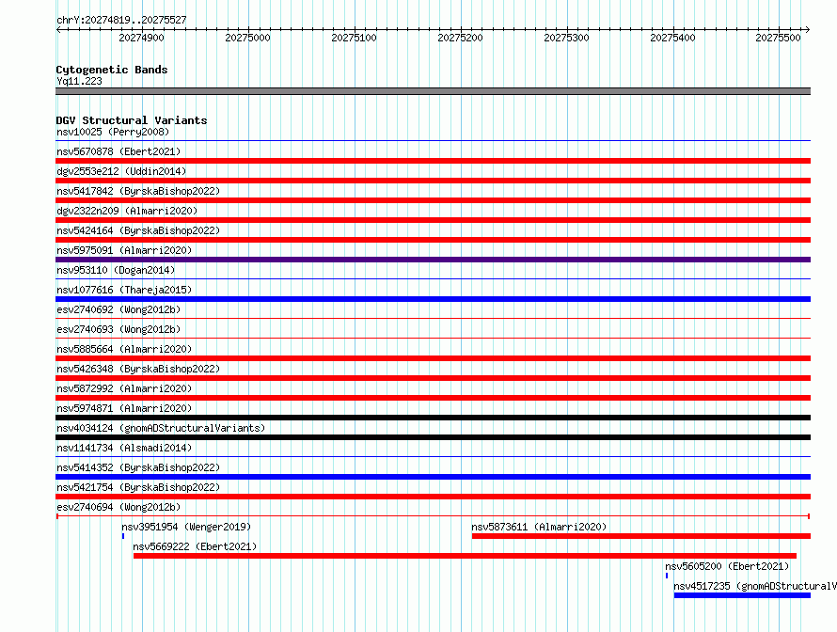Open dgv2322n209 (Almarri2020) variant entry
The width and height of the screenshot is (837, 632).
click(x=127, y=211)
